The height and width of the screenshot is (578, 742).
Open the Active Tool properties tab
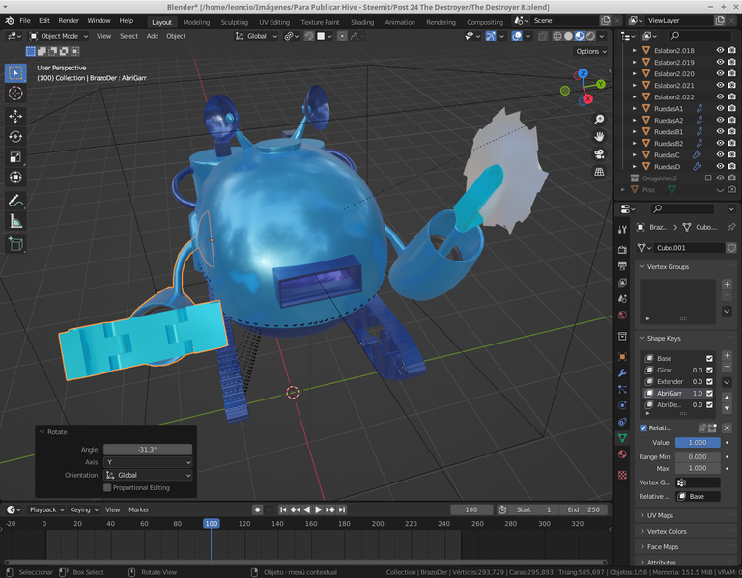(x=622, y=230)
